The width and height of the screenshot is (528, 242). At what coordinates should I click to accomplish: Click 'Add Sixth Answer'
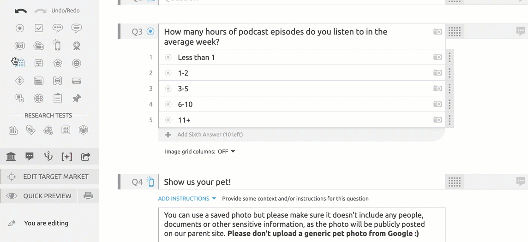coord(210,135)
